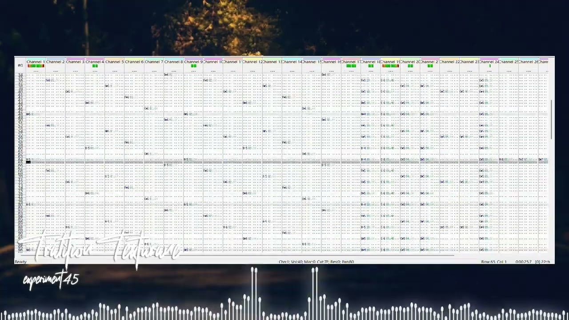This screenshot has width=569, height=320.
Task: Click the VU meter under Channel 19
Action: 390,66
